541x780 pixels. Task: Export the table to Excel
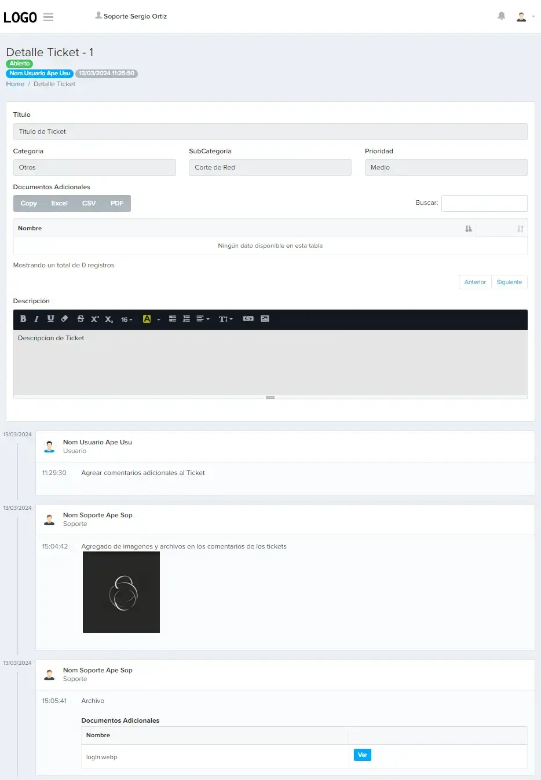(x=59, y=204)
